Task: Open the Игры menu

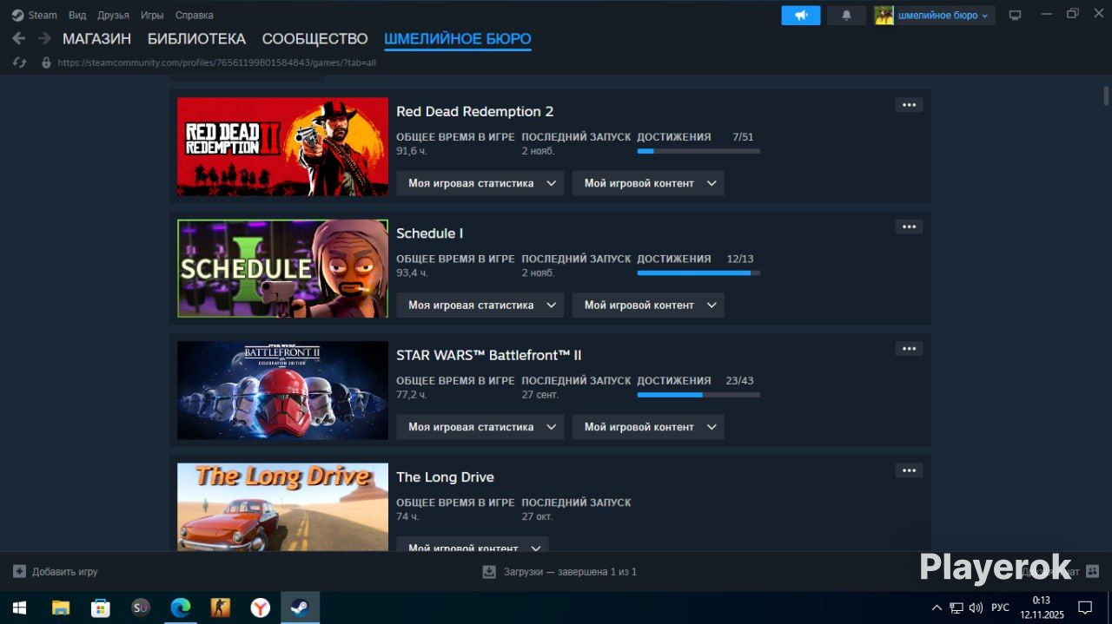Action: (152, 15)
